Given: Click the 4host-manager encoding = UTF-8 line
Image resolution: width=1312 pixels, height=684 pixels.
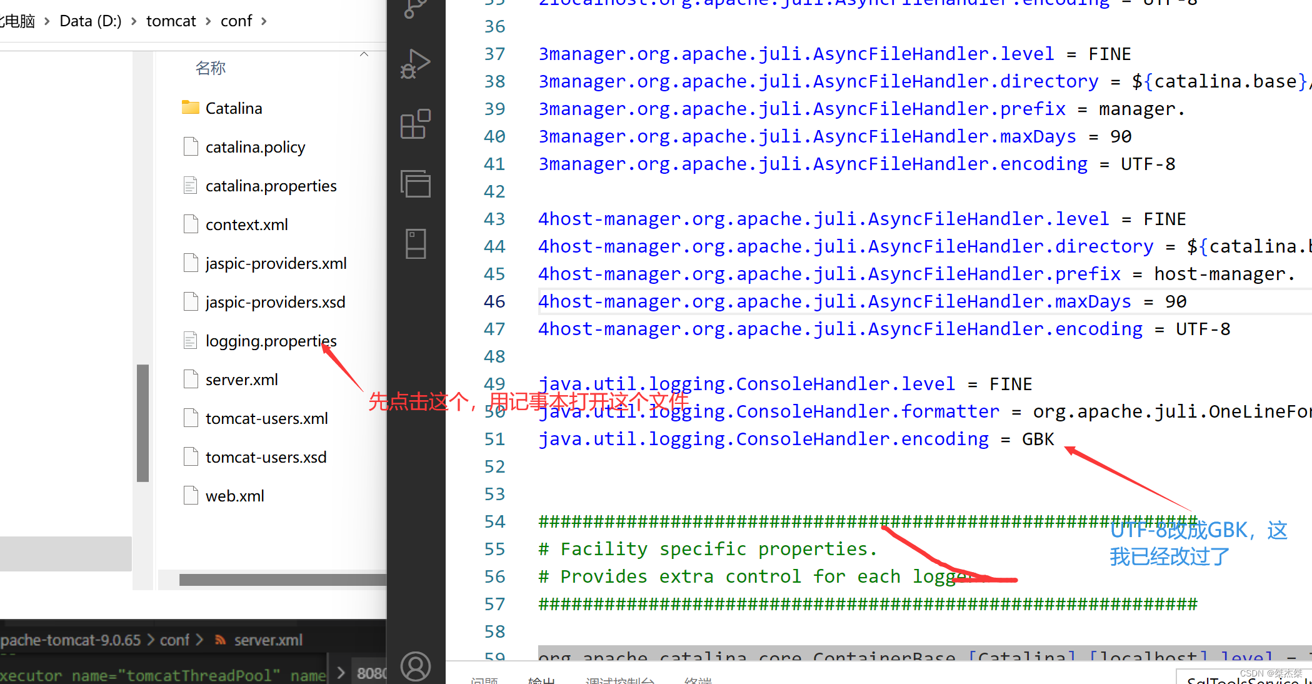Looking at the screenshot, I should coord(884,329).
